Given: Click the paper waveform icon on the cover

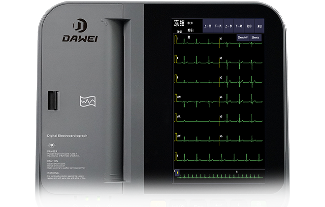Looking at the screenshot, I should 87,102.
